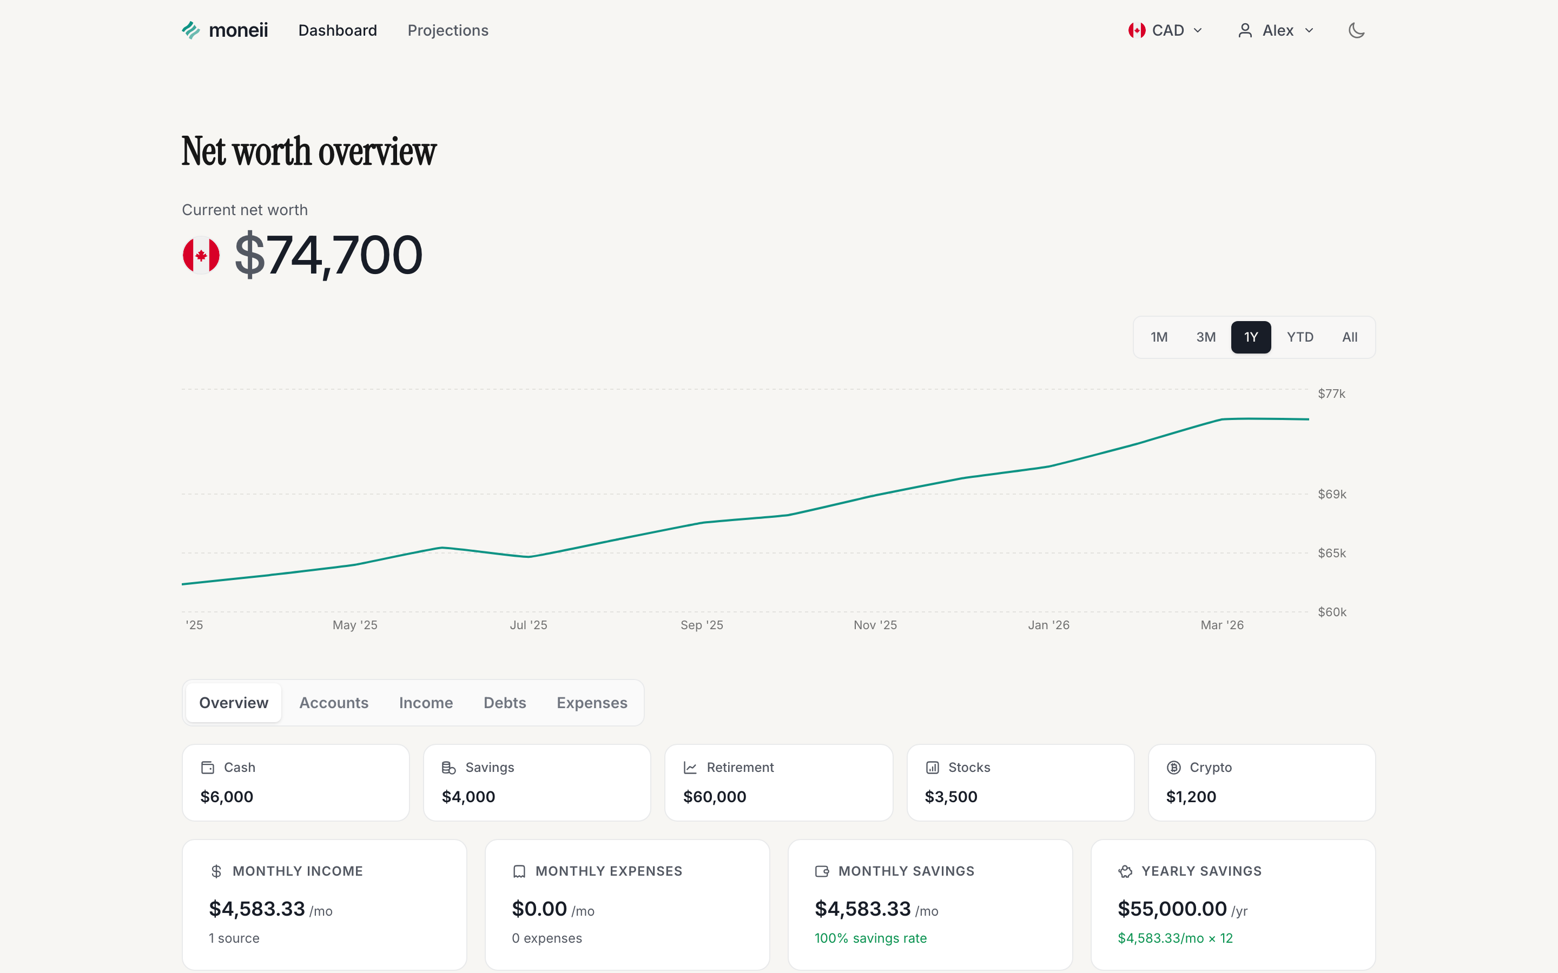
Task: Open the Projections page
Action: click(x=447, y=30)
